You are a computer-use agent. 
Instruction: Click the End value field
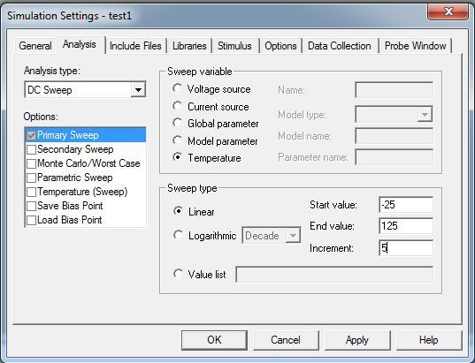406,226
